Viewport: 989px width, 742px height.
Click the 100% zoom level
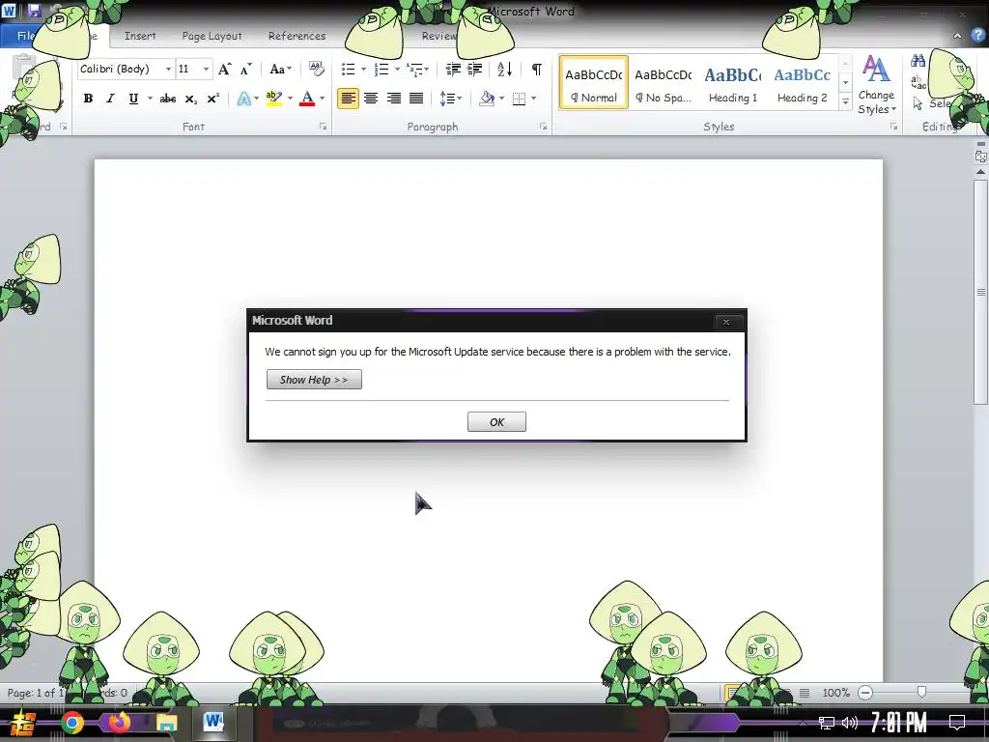pyautogui.click(x=835, y=693)
